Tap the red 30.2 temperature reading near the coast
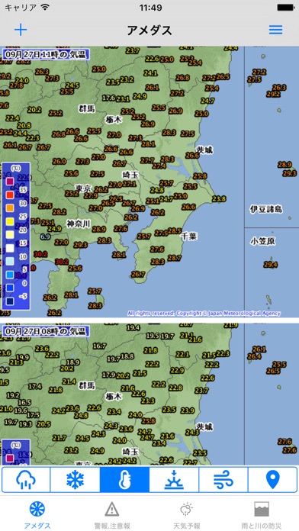The width and height of the screenshot is (299, 531). point(62,262)
